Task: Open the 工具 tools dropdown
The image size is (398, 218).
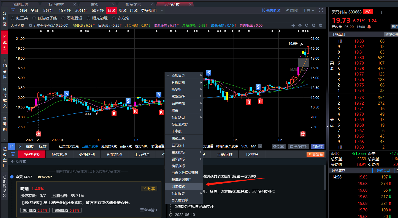Action: point(308,10)
